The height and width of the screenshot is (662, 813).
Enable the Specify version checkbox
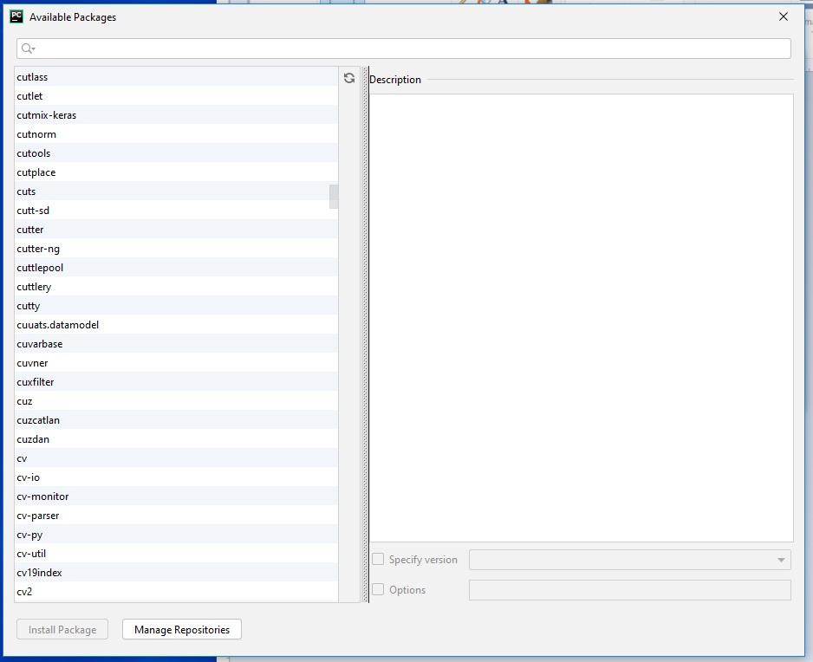coord(378,560)
